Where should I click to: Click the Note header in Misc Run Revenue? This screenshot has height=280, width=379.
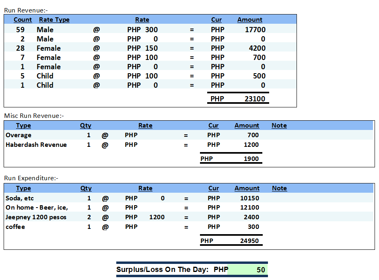[279, 126]
